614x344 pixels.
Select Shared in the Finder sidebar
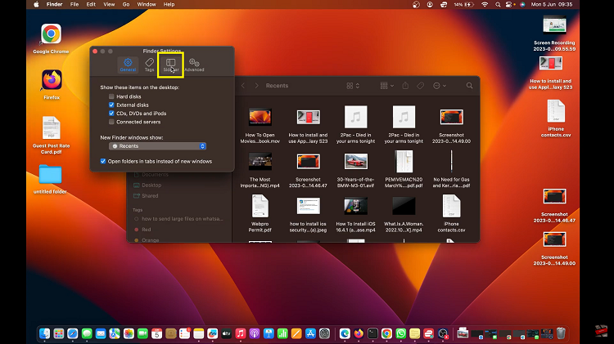pos(151,196)
